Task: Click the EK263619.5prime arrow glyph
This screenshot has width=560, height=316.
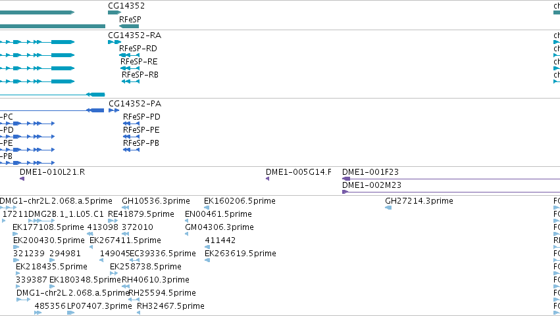Action: tap(207, 261)
